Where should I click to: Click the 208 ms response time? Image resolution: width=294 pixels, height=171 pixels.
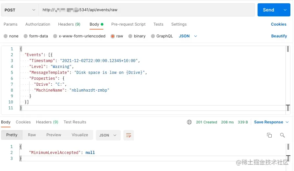(x=227, y=122)
